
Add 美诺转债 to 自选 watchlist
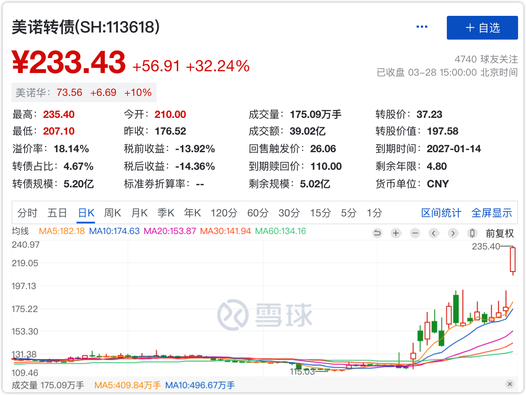[482, 28]
